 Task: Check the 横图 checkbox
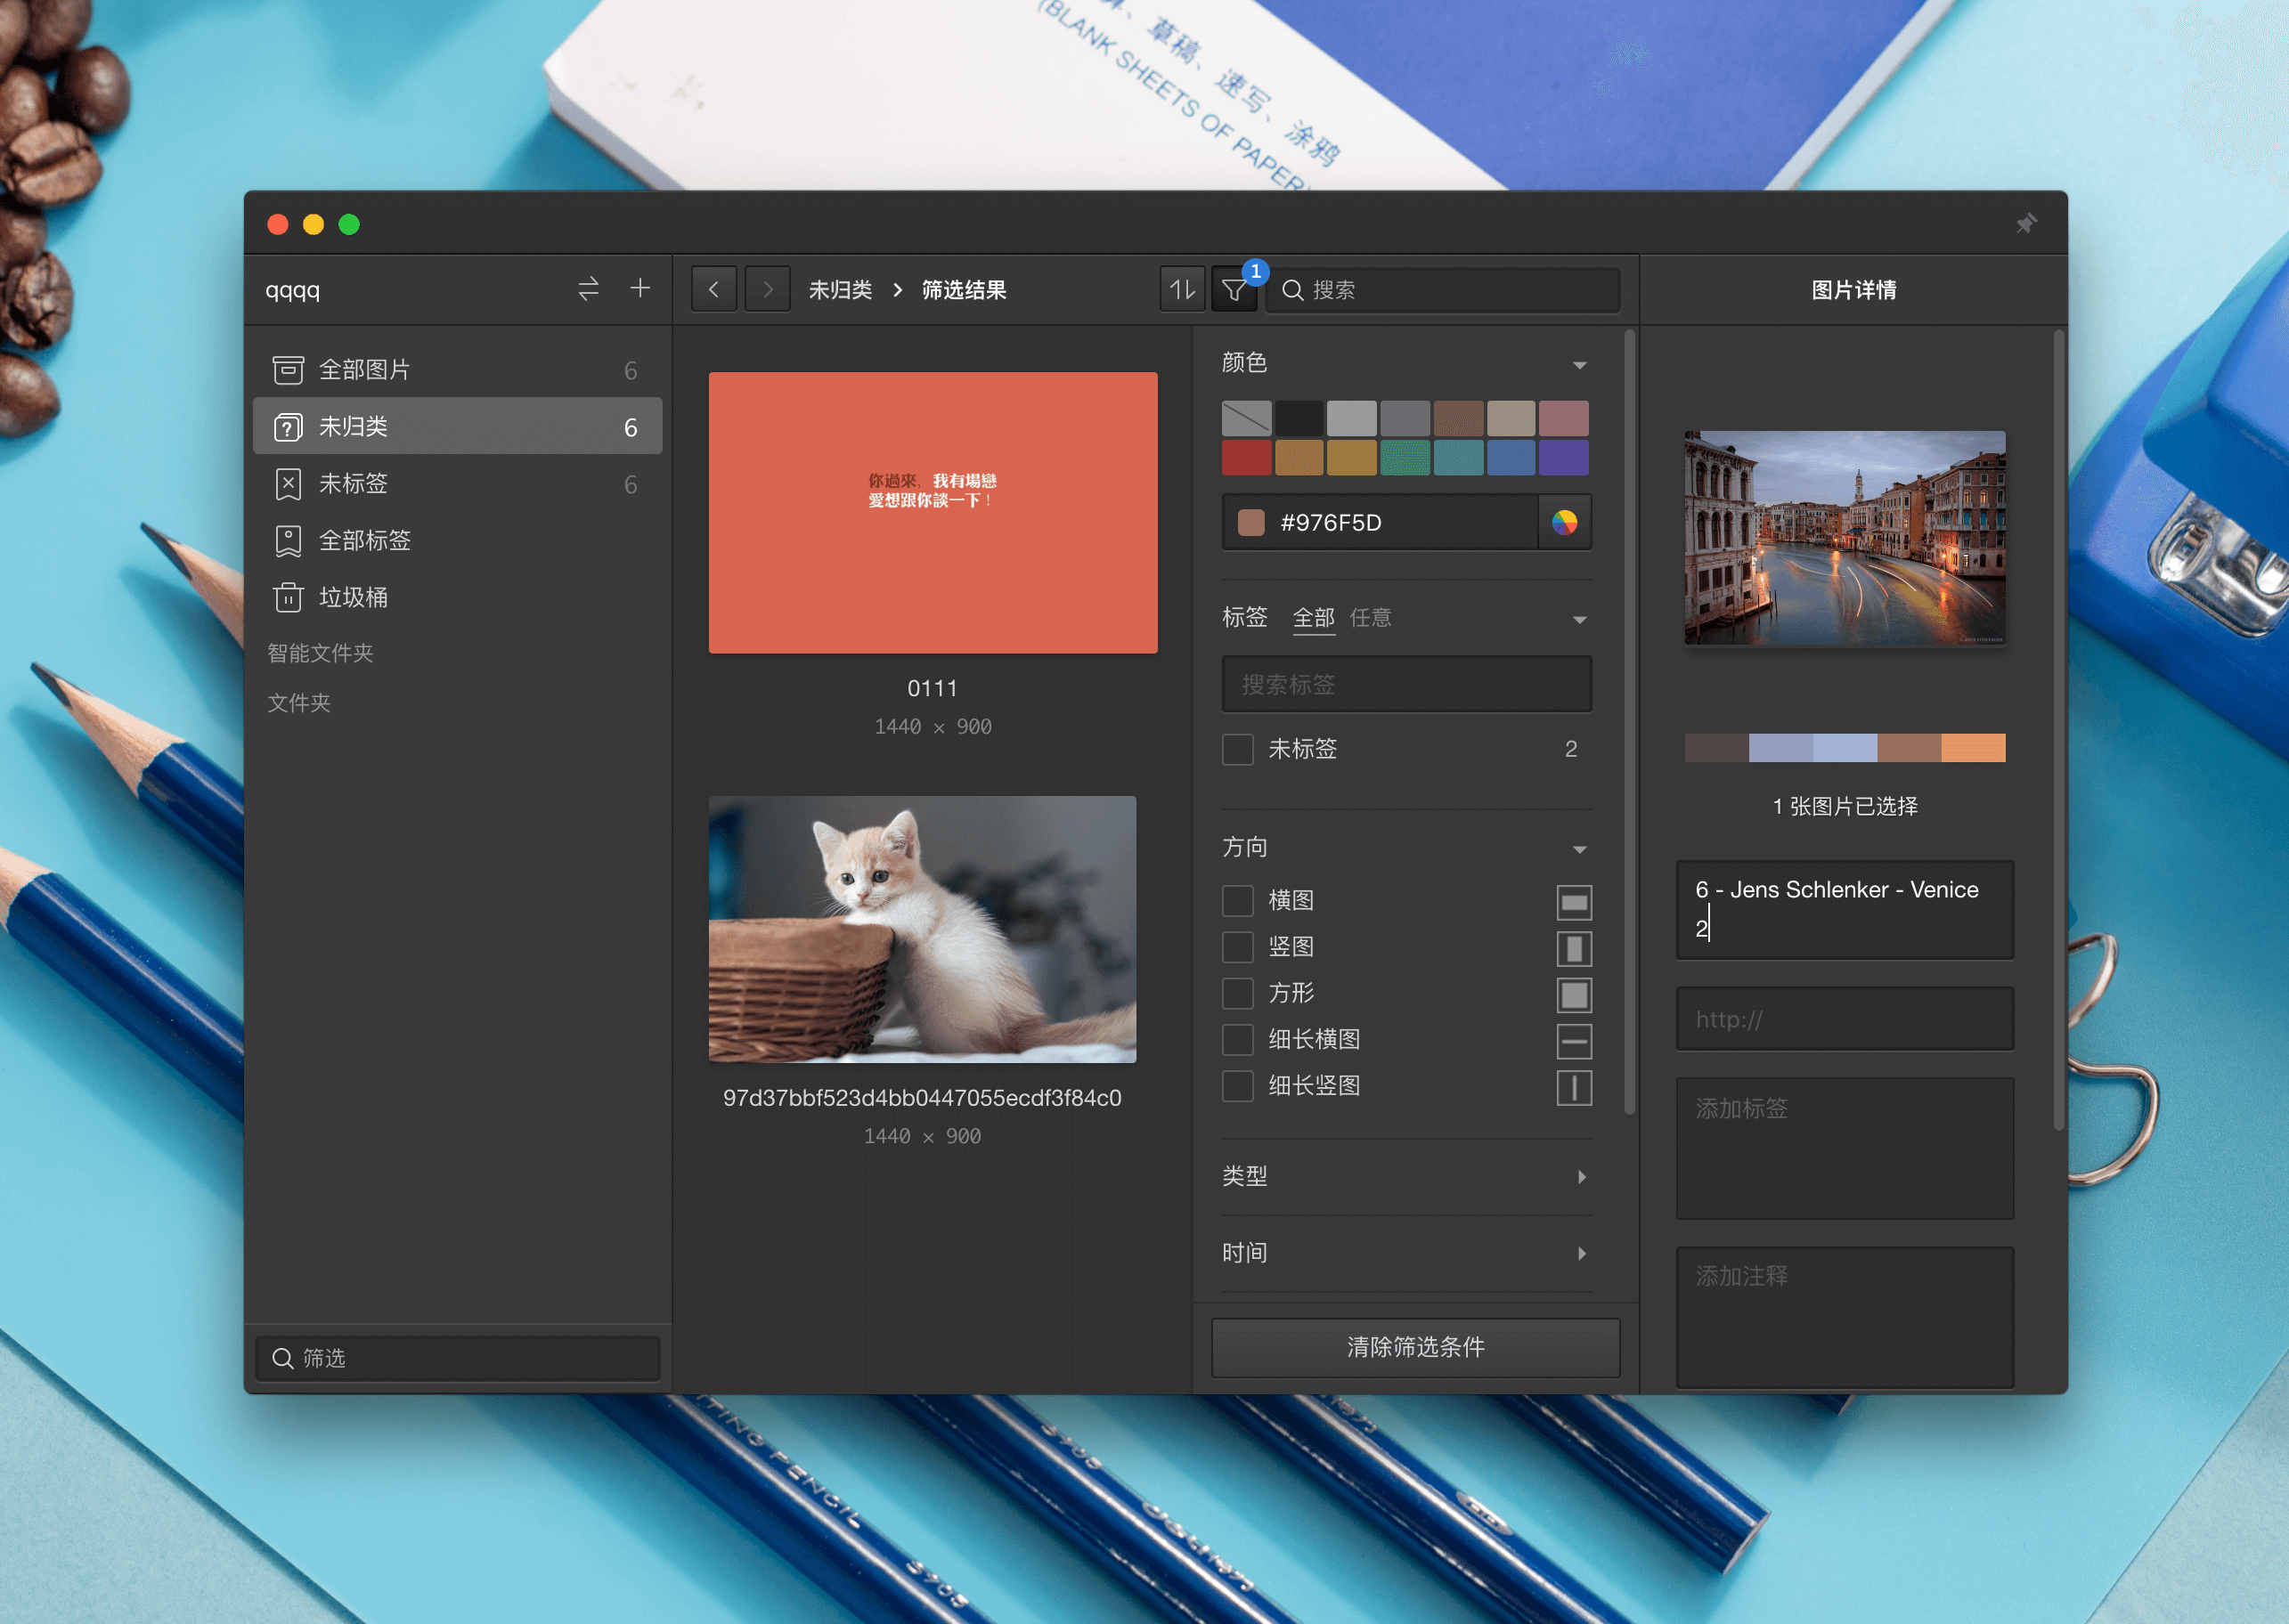[1237, 900]
